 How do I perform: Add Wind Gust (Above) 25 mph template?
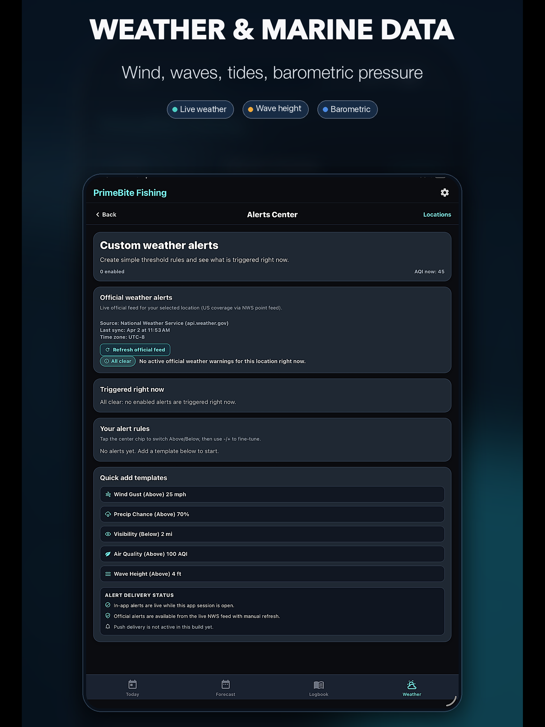click(272, 494)
